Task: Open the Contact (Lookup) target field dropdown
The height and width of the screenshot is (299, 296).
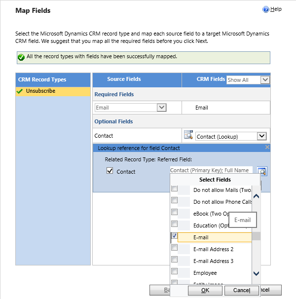Action: 261,136
